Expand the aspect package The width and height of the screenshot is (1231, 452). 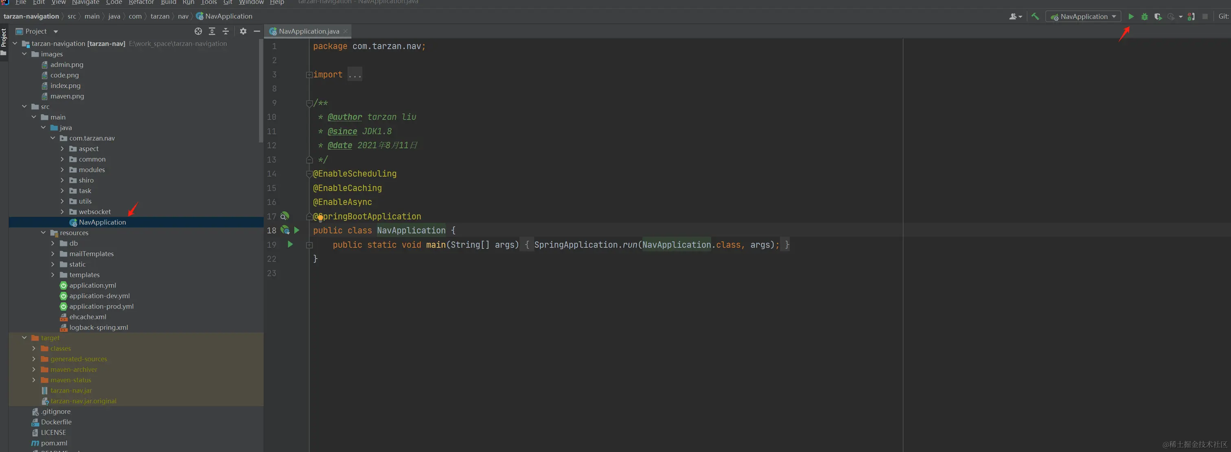[62, 148]
